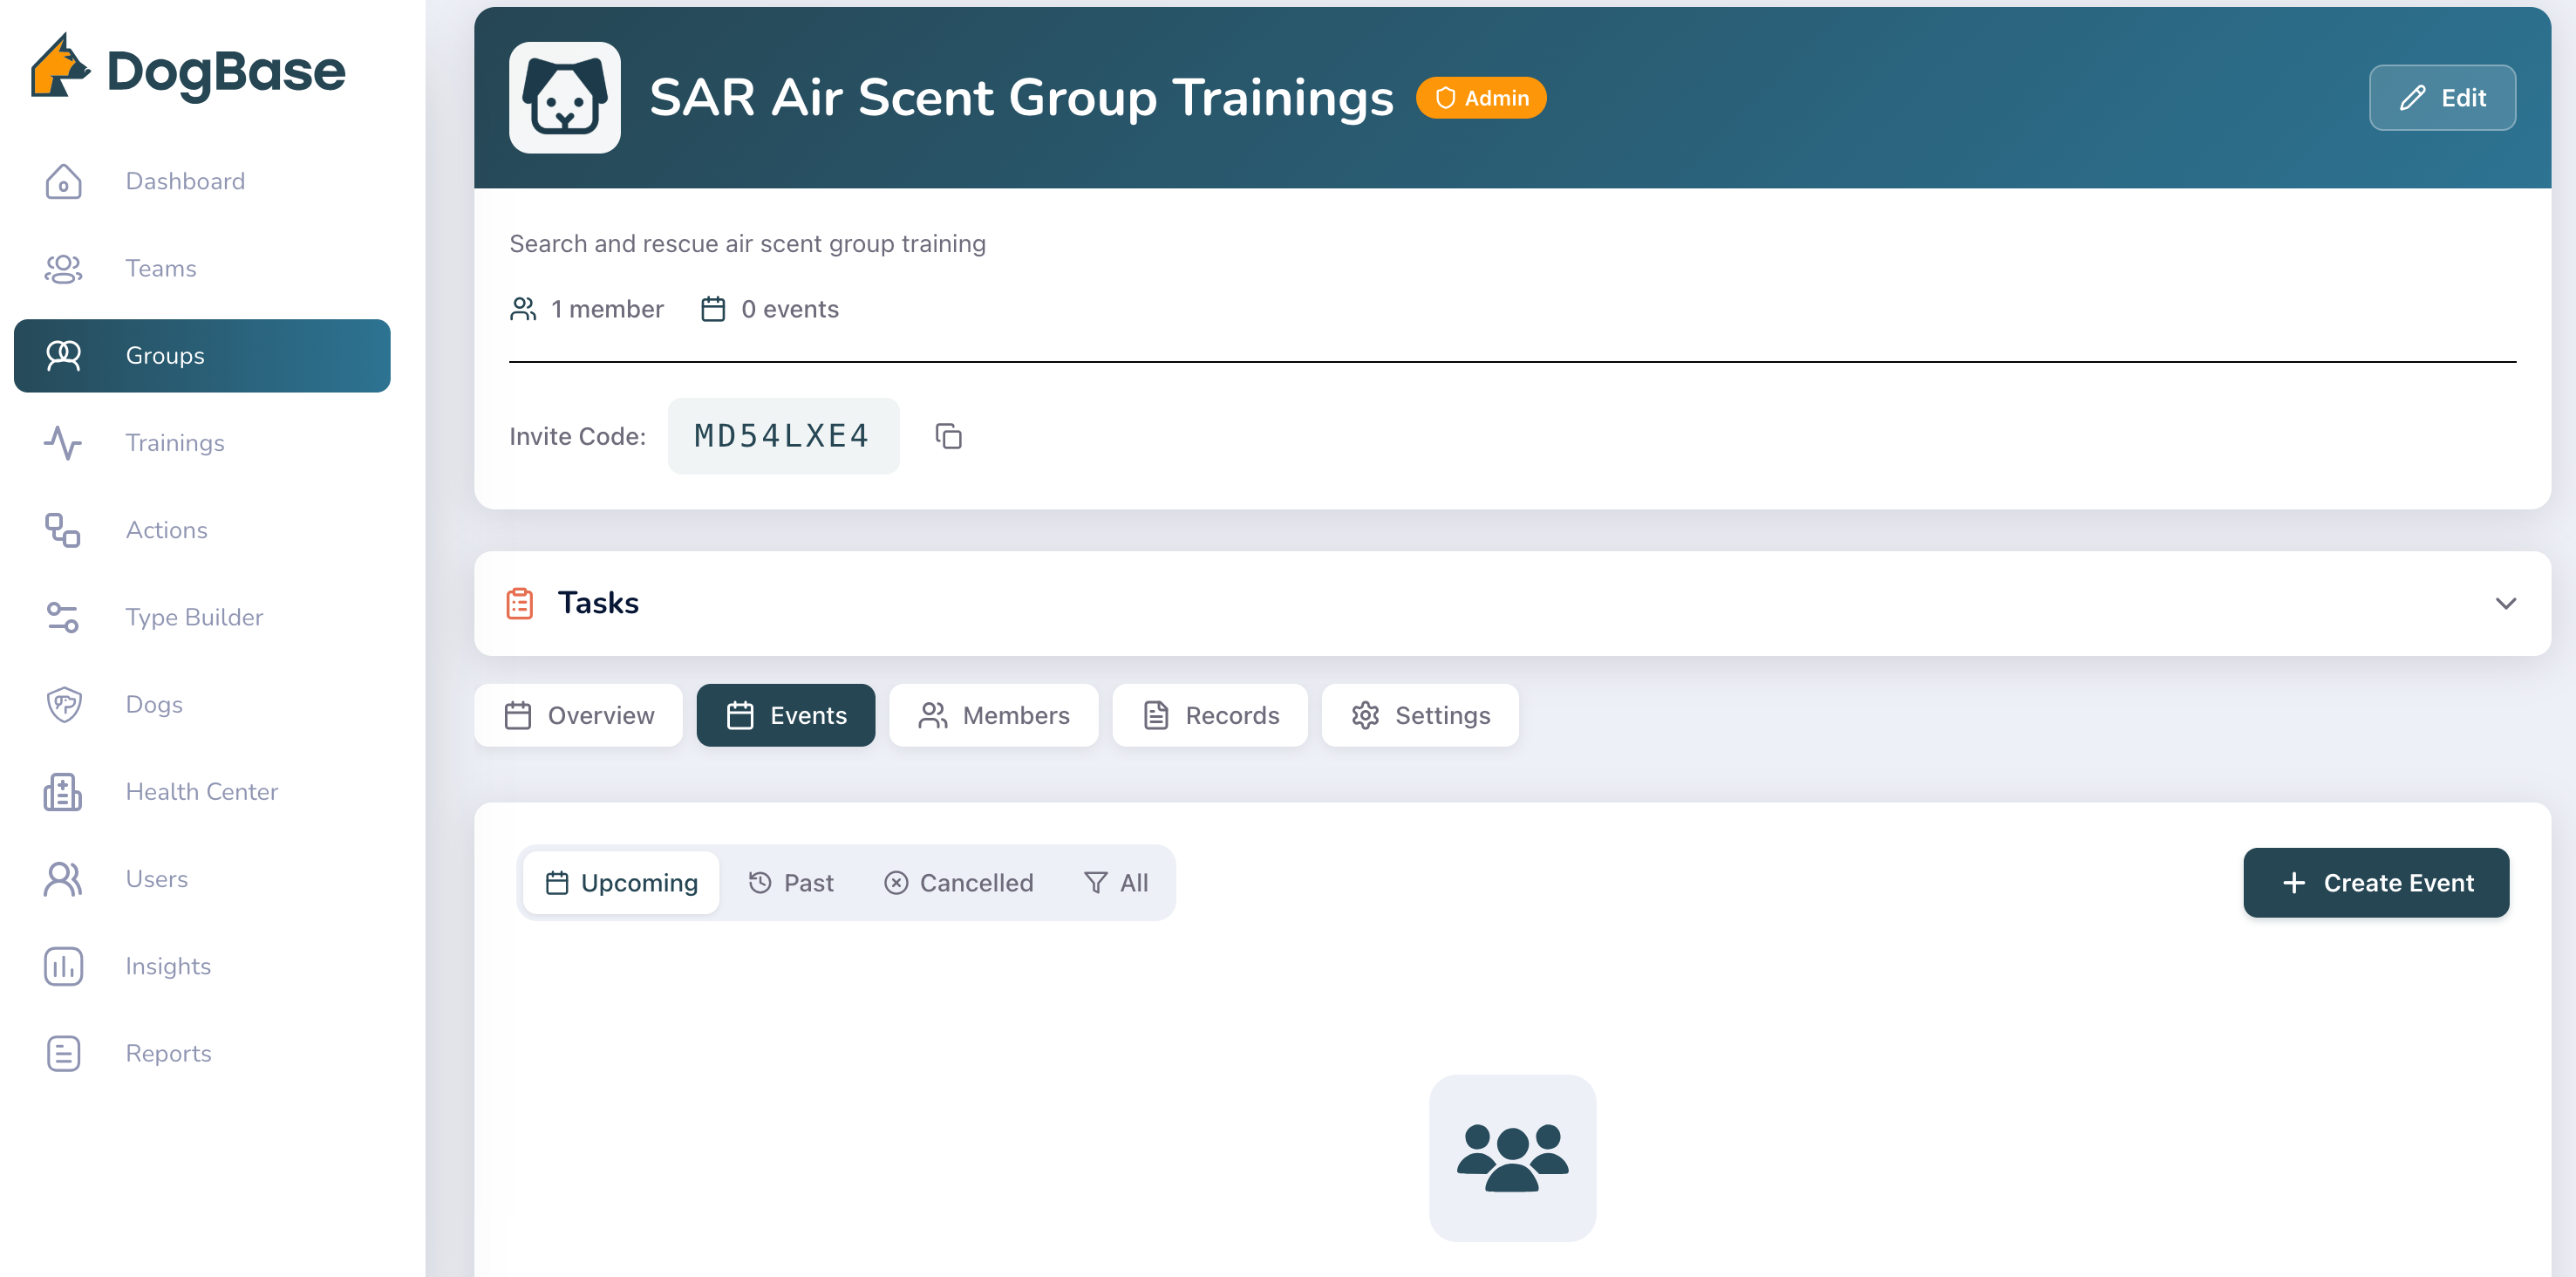
Task: Copy the invite code with copy icon
Action: pos(948,436)
